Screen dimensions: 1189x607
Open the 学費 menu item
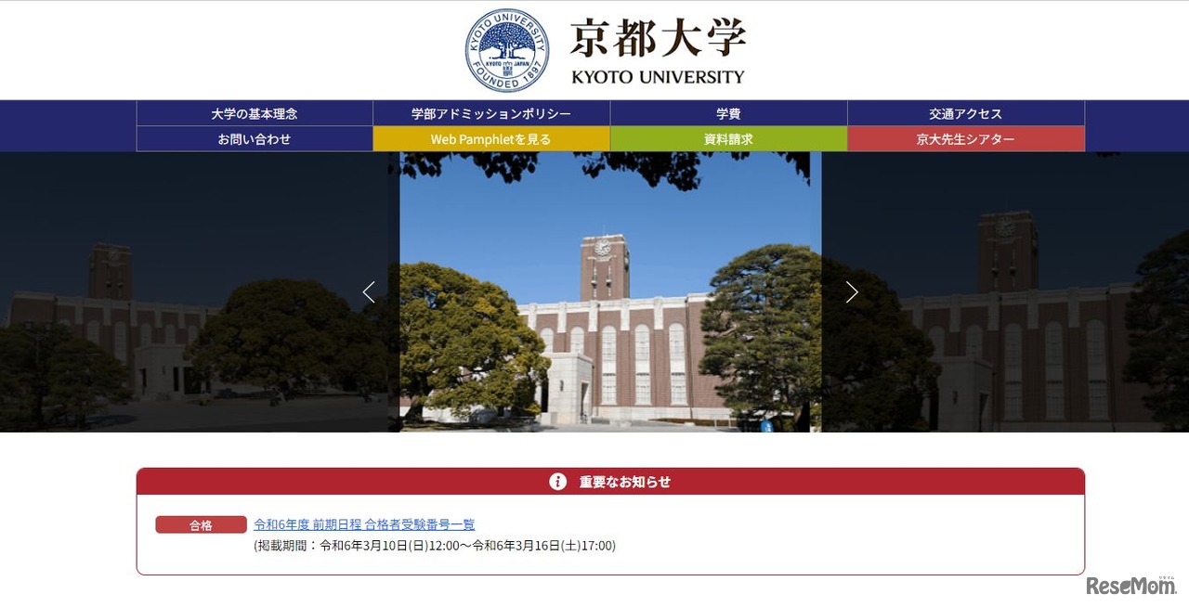click(728, 113)
